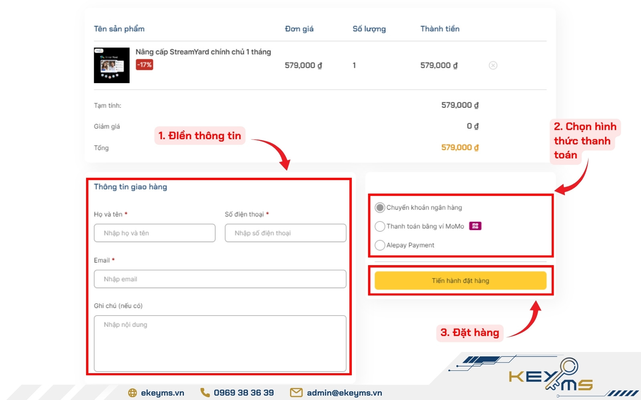Viewport: 641px width, 400px height.
Task: Choose Thanh toán bằng ví MoMo option
Action: point(380,226)
